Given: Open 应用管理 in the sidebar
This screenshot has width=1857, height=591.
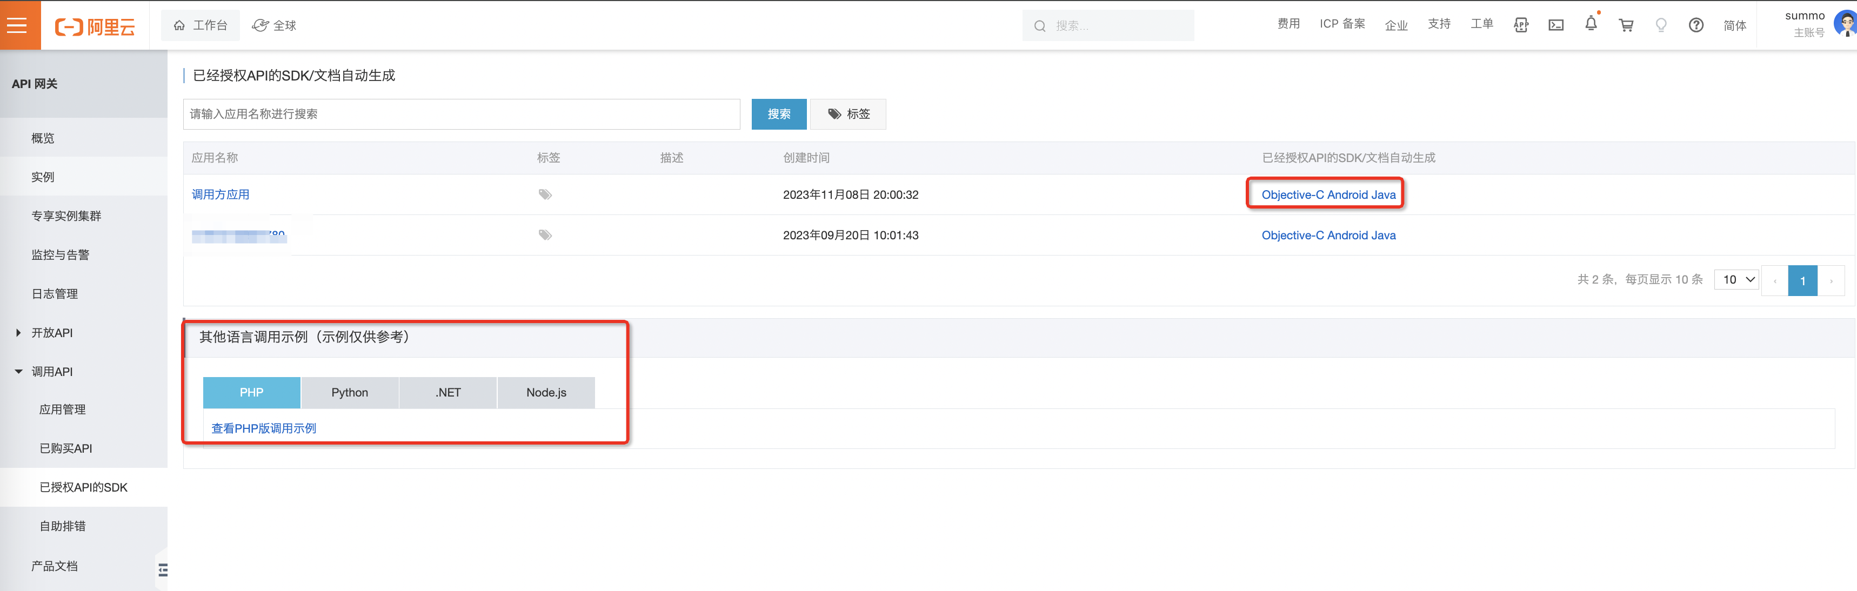Looking at the screenshot, I should pos(63,409).
